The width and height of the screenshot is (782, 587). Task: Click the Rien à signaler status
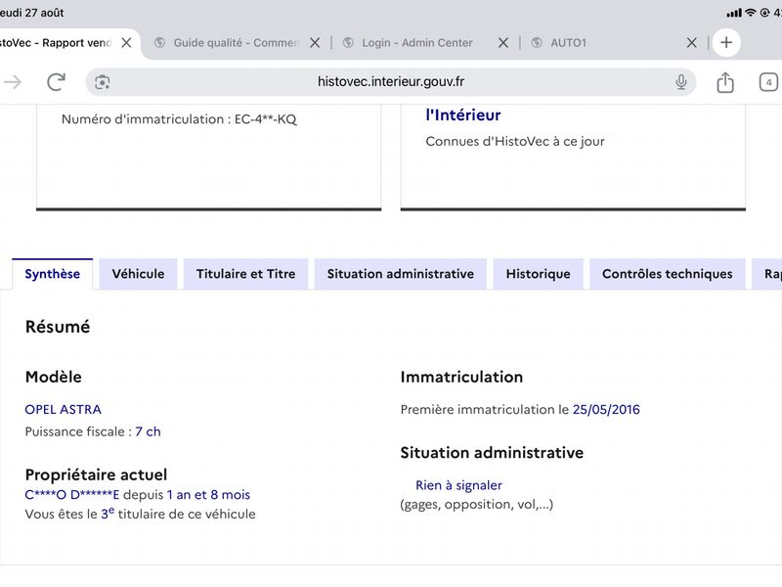tap(458, 485)
